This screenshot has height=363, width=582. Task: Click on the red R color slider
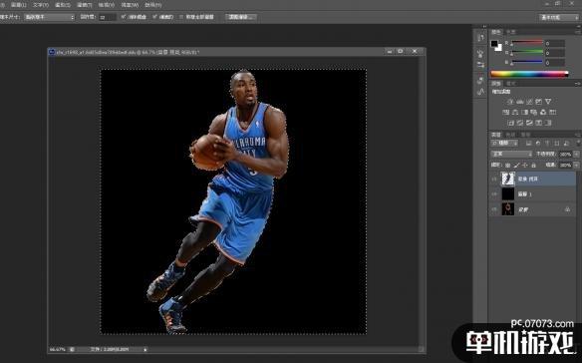click(x=527, y=43)
